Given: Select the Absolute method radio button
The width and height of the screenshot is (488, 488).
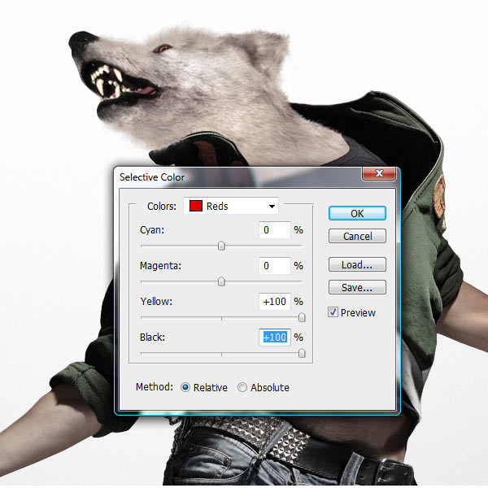Looking at the screenshot, I should coord(242,387).
